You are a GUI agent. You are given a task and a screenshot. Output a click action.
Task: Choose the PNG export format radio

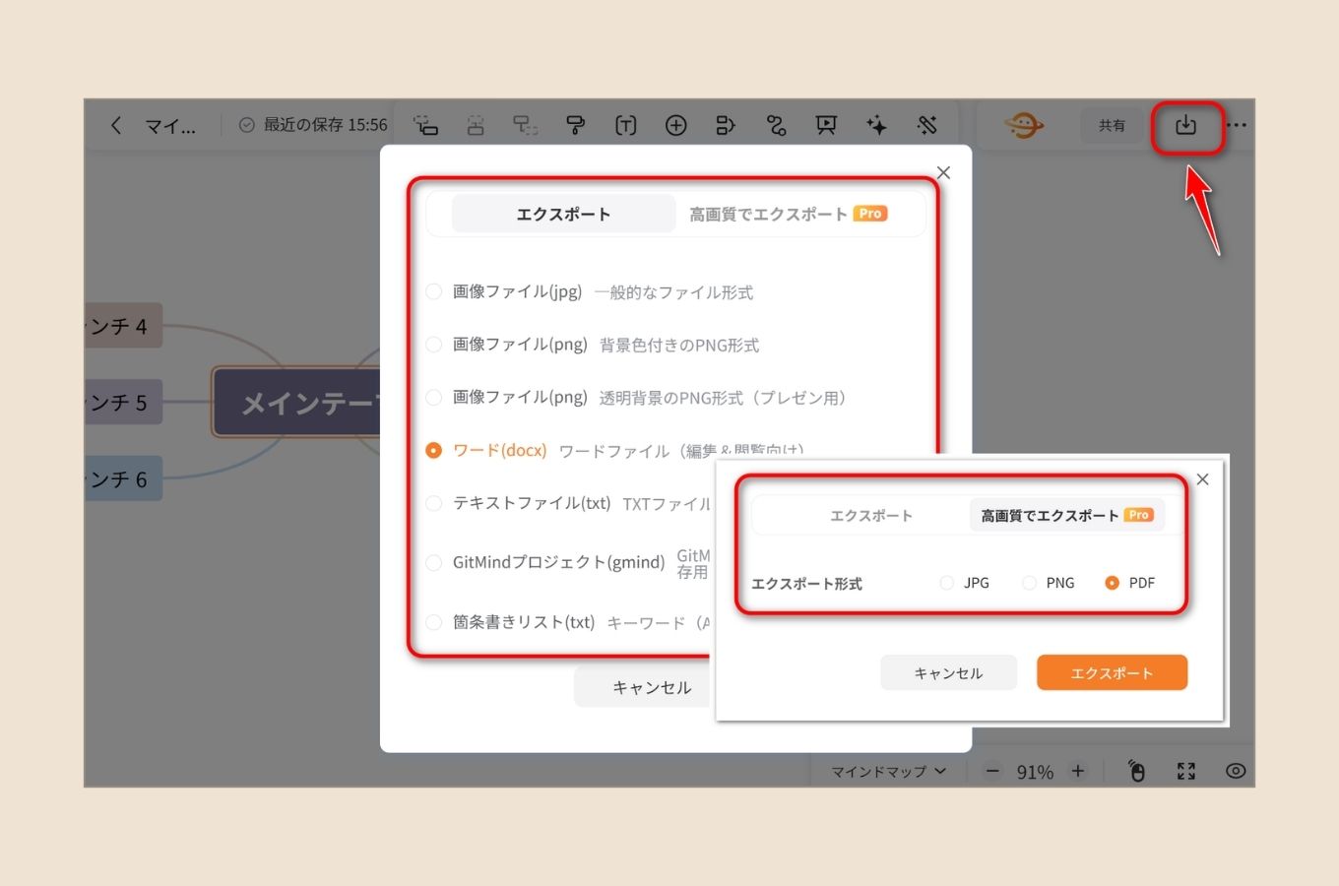pyautogui.click(x=1029, y=583)
